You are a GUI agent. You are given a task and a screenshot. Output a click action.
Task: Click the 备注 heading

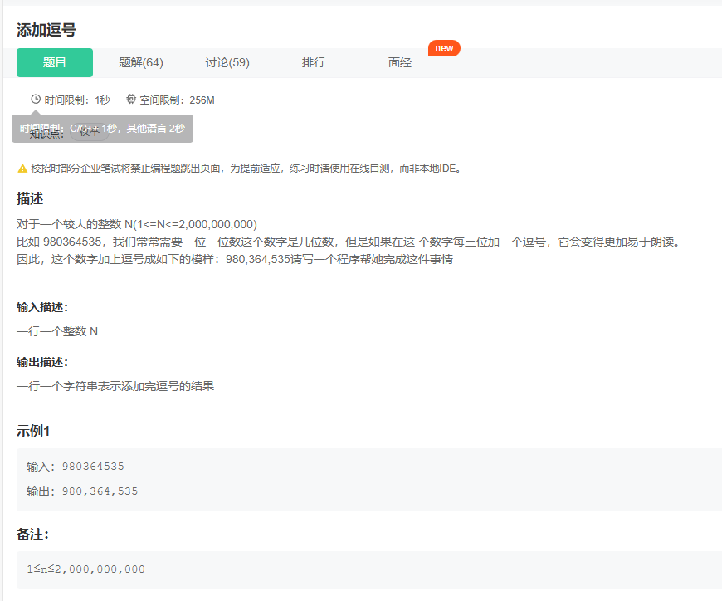pos(32,535)
